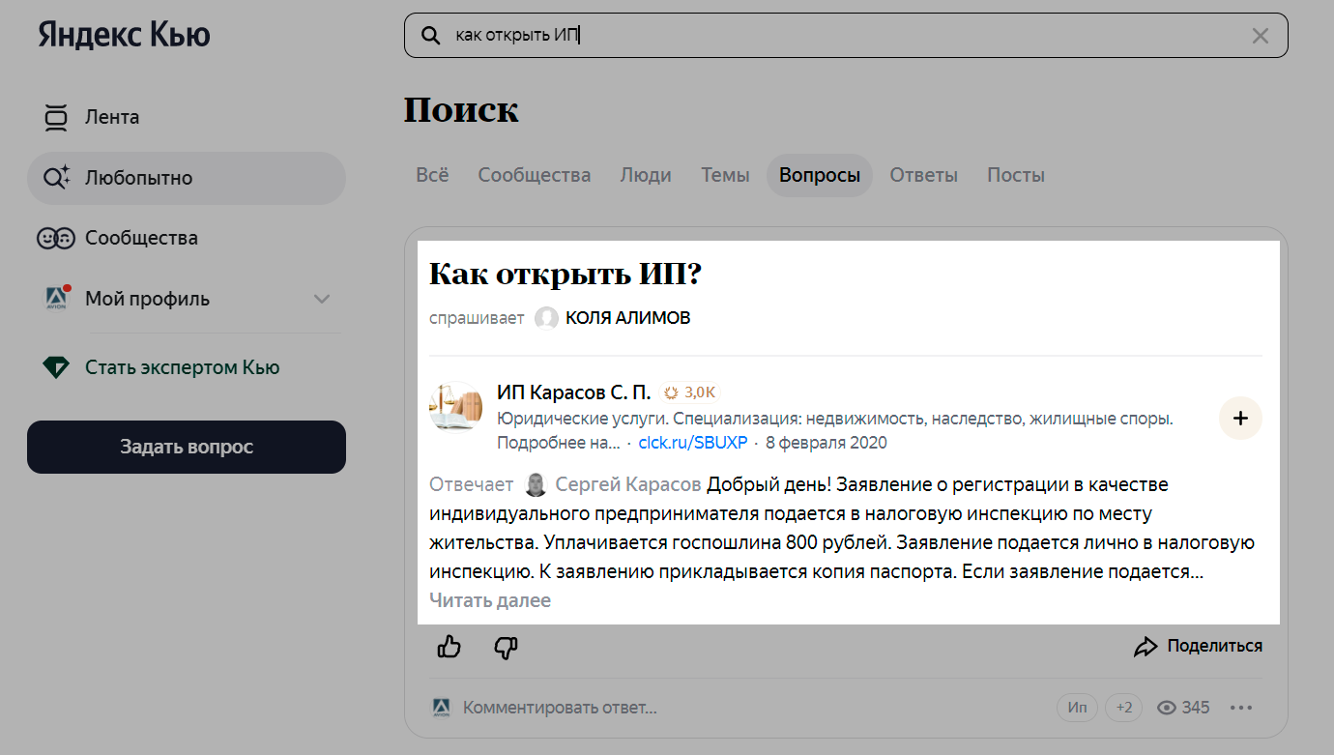The image size is (1334, 755).
Task: Open ИП Карасов С. П. profile name
Action: tap(574, 392)
